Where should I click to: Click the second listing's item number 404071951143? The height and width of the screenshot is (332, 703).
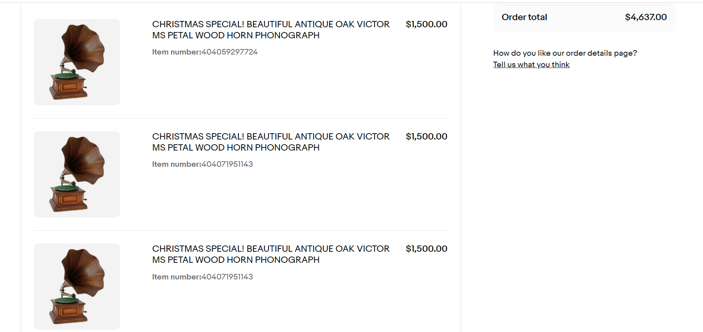227,164
